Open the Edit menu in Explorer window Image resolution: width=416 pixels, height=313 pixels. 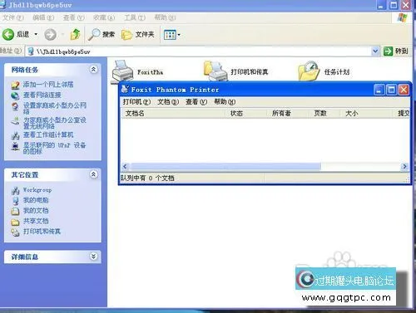point(43,17)
